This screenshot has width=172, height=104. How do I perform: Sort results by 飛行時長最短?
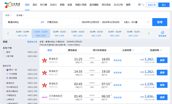pyautogui.click(x=99, y=50)
